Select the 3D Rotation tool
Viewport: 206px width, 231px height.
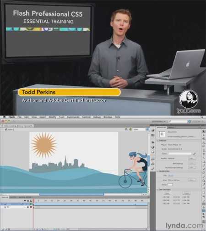(204, 143)
